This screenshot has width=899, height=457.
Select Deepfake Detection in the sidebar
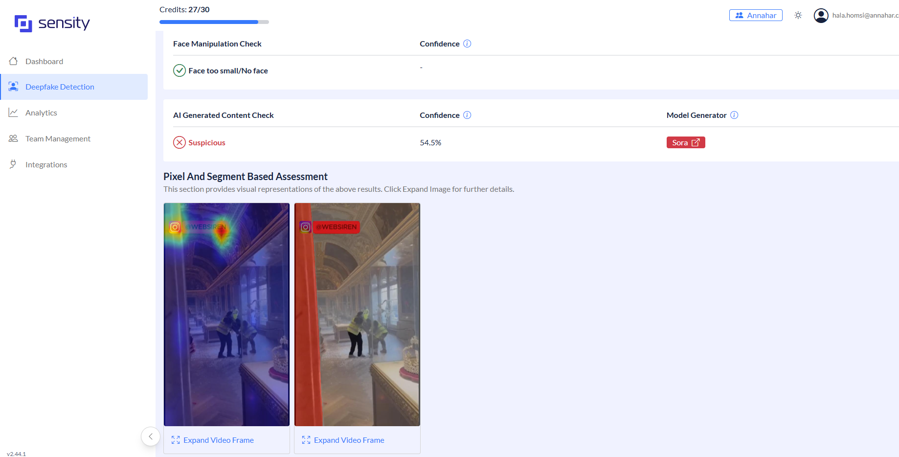point(60,87)
